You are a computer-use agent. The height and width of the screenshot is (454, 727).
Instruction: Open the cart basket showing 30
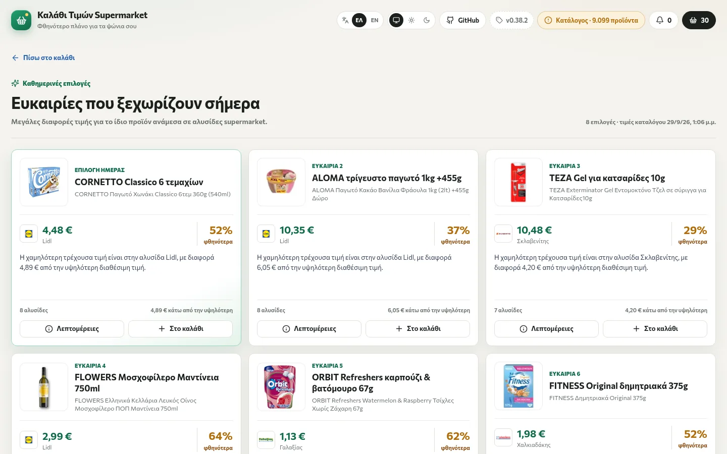[699, 20]
